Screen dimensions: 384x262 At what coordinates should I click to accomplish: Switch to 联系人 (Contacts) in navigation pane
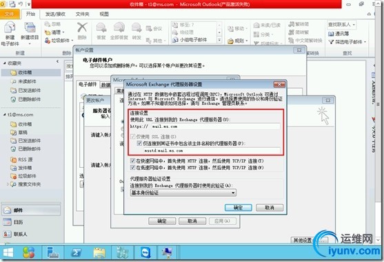click(15, 234)
